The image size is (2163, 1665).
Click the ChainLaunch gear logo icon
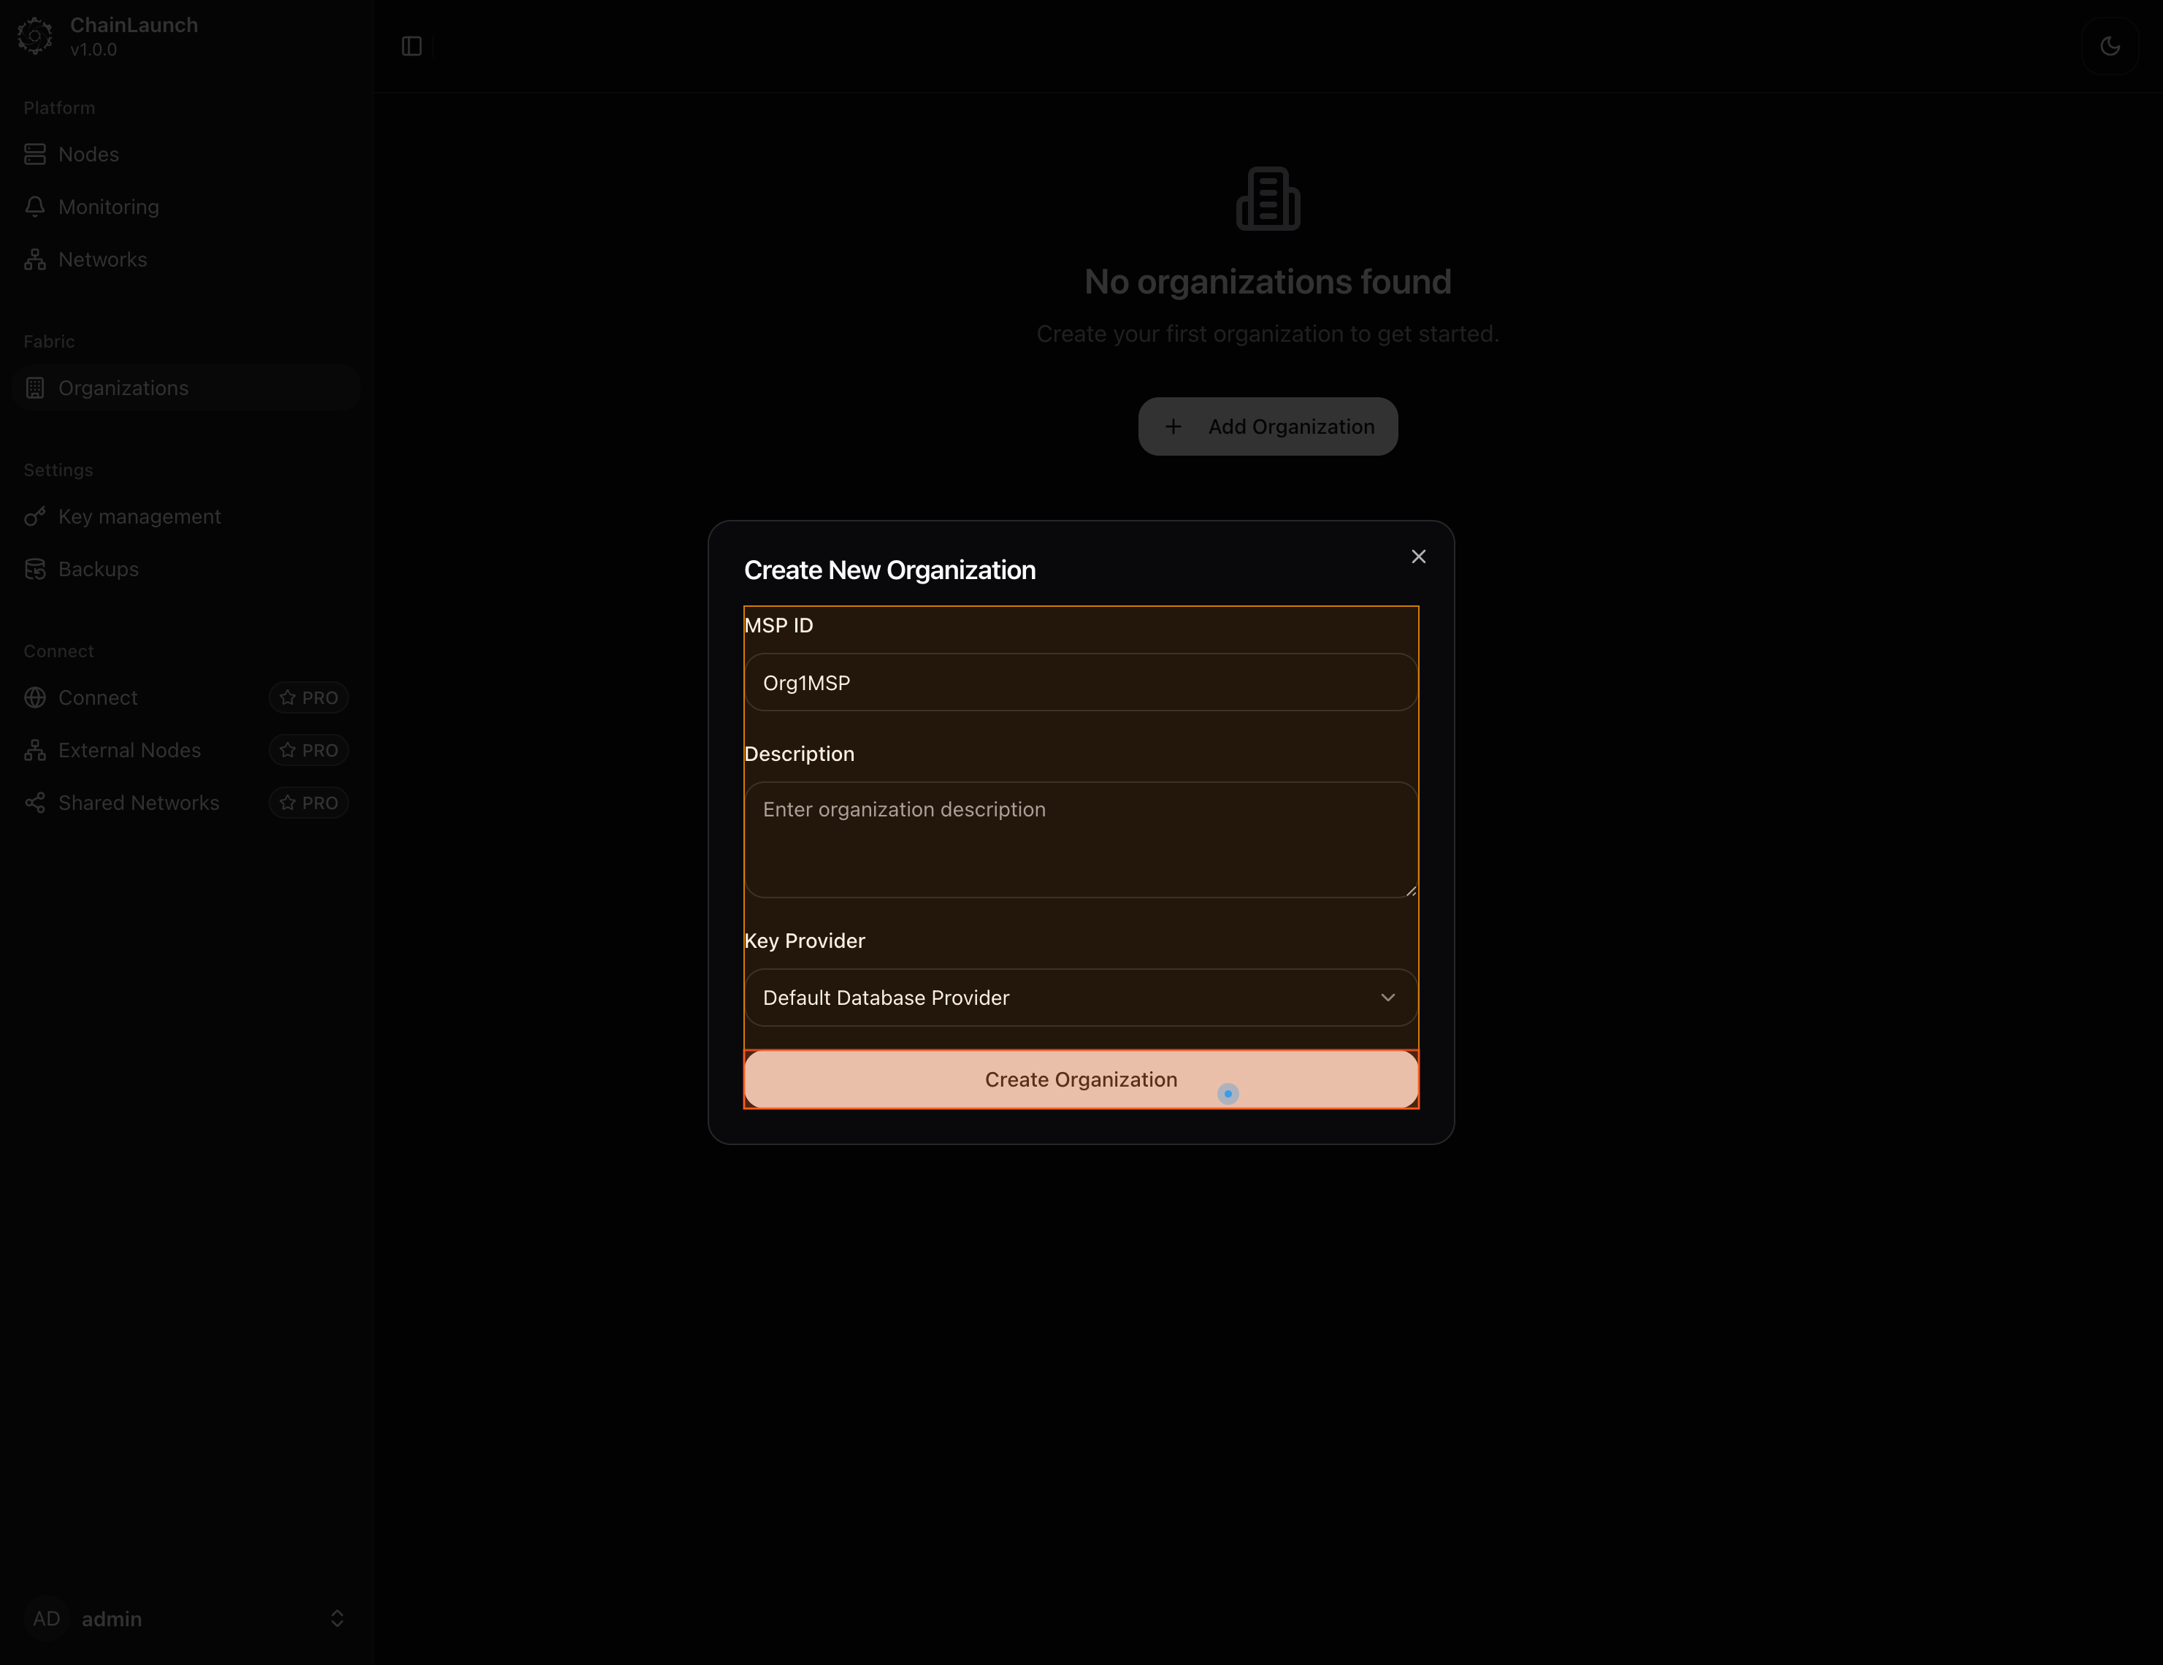coord(34,36)
